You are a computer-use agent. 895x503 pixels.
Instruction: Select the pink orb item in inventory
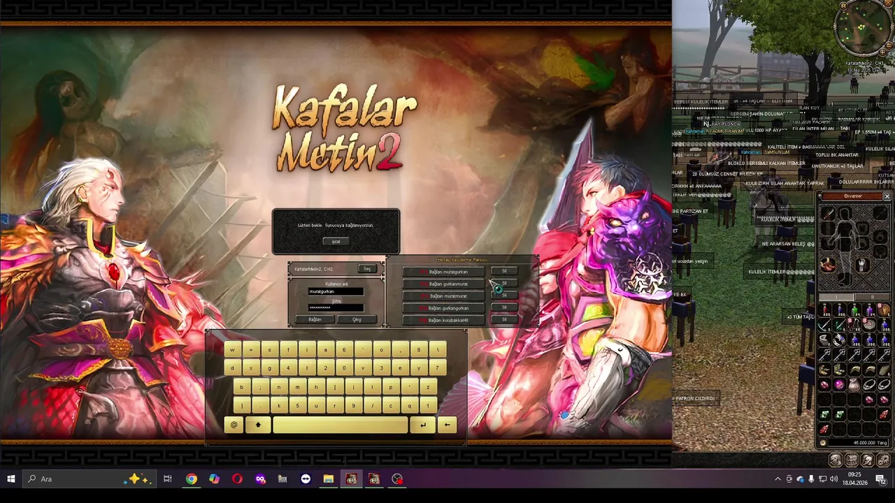point(840,384)
